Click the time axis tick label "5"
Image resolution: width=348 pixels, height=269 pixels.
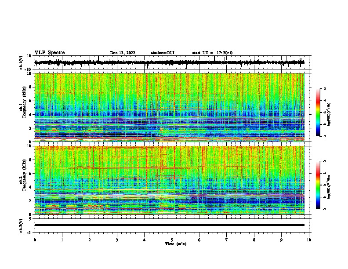click(172, 240)
